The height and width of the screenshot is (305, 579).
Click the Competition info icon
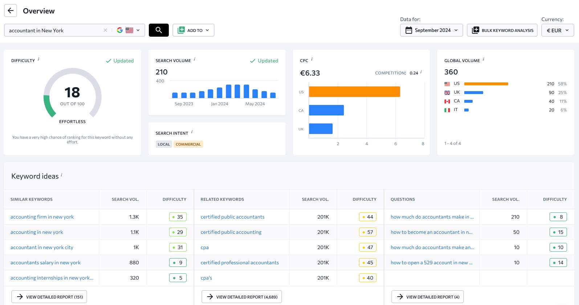(x=421, y=72)
